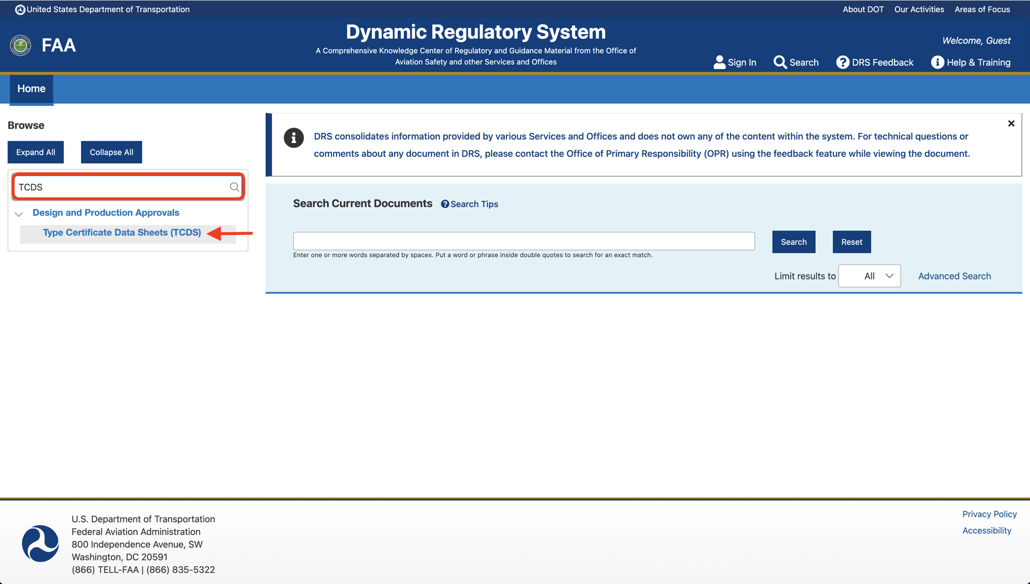Click the Reset button
This screenshot has width=1030, height=584.
click(852, 242)
